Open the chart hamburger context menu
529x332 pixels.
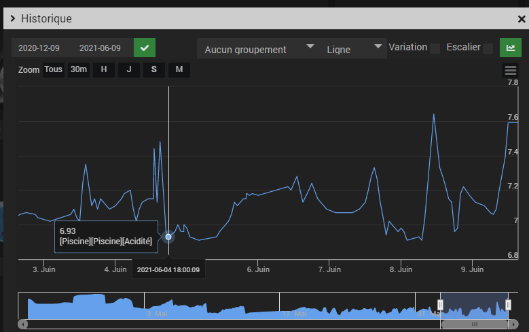click(511, 70)
